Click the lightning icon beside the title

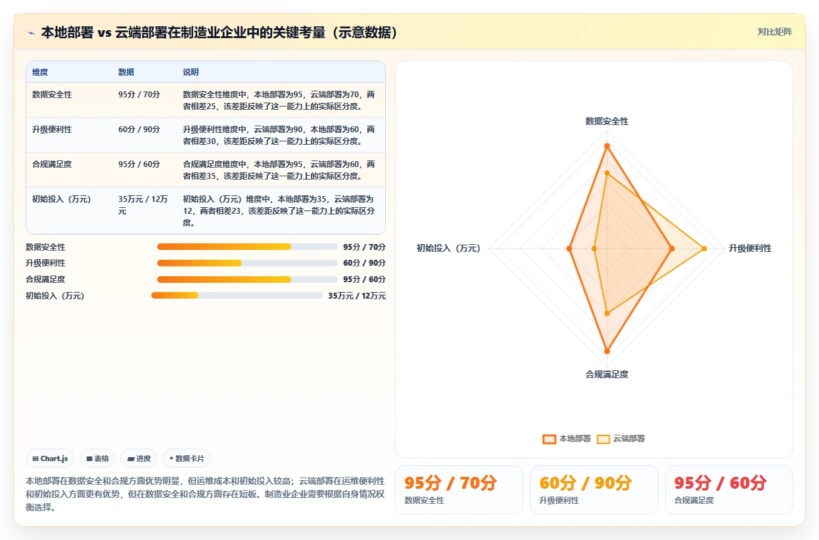[32, 33]
